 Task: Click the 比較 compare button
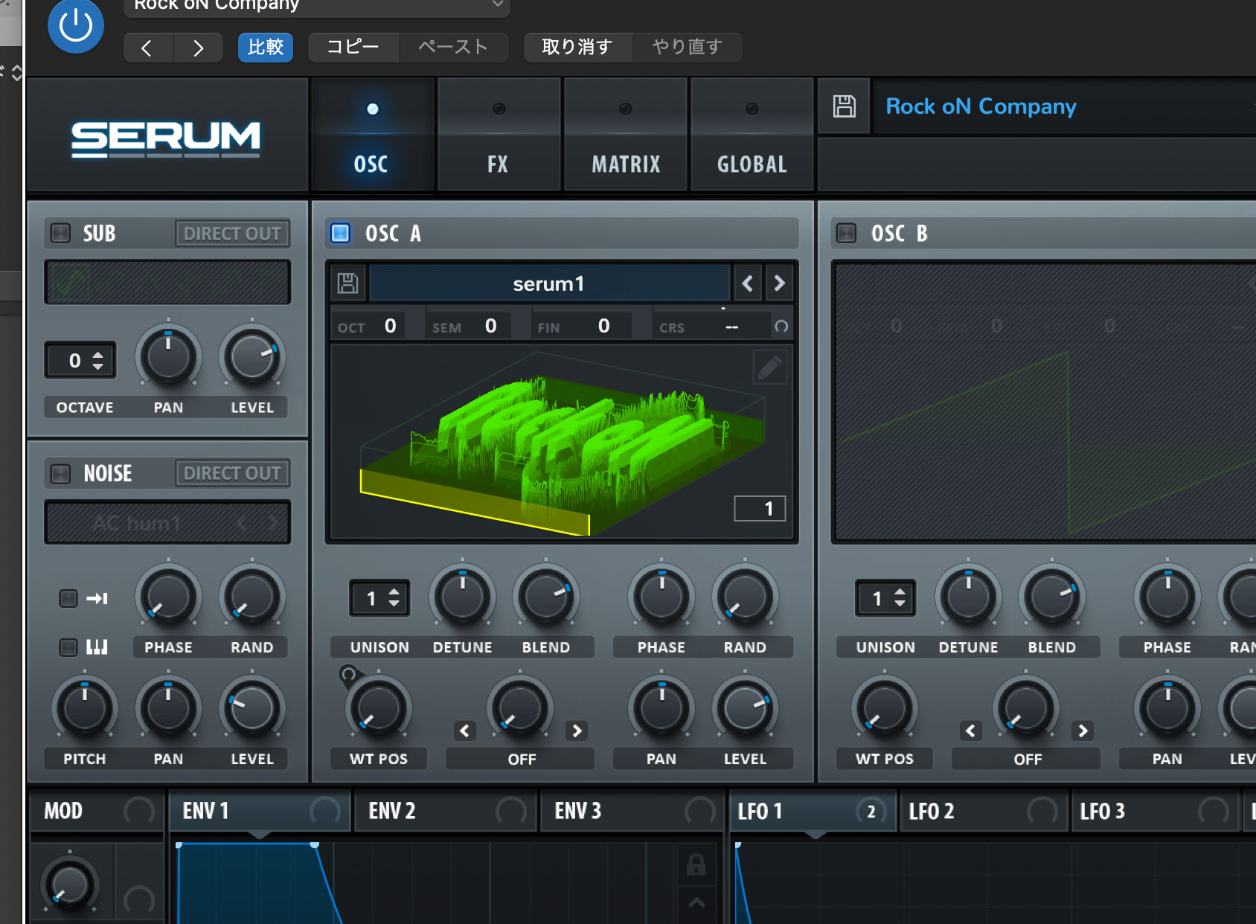coord(266,48)
